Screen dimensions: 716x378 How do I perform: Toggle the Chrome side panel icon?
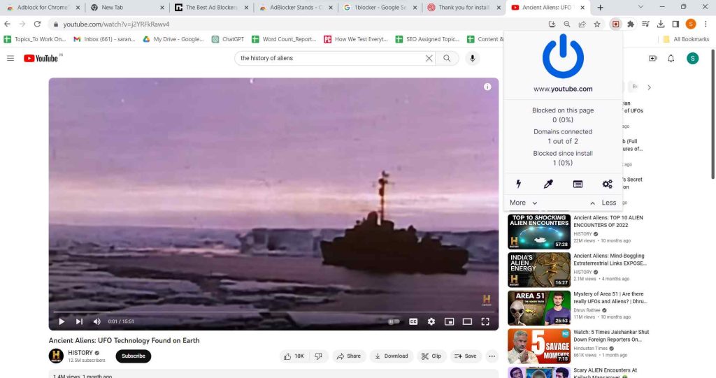click(x=676, y=24)
